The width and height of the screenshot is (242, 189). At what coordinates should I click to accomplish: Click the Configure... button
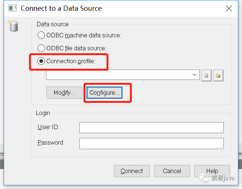[x=105, y=92]
